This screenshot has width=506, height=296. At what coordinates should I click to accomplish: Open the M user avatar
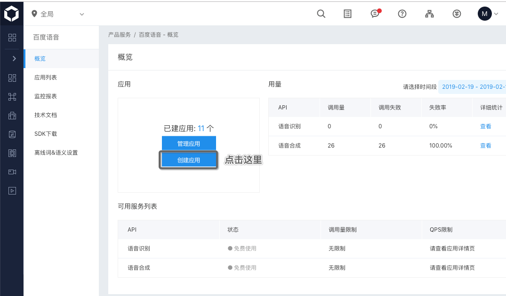485,14
